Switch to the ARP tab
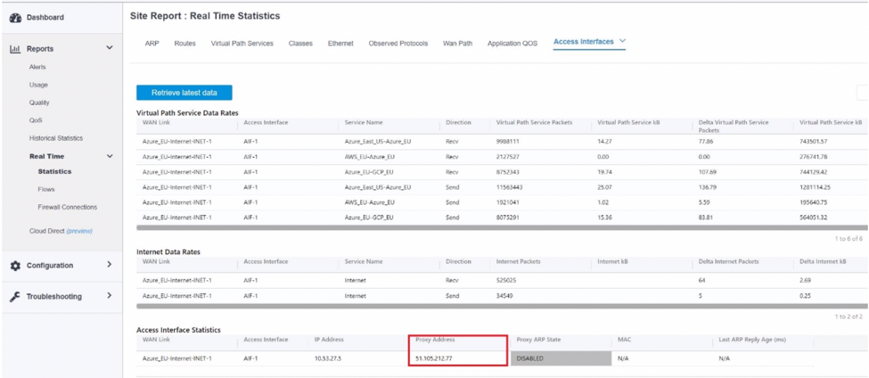Image resolution: width=869 pixels, height=378 pixels. point(152,43)
